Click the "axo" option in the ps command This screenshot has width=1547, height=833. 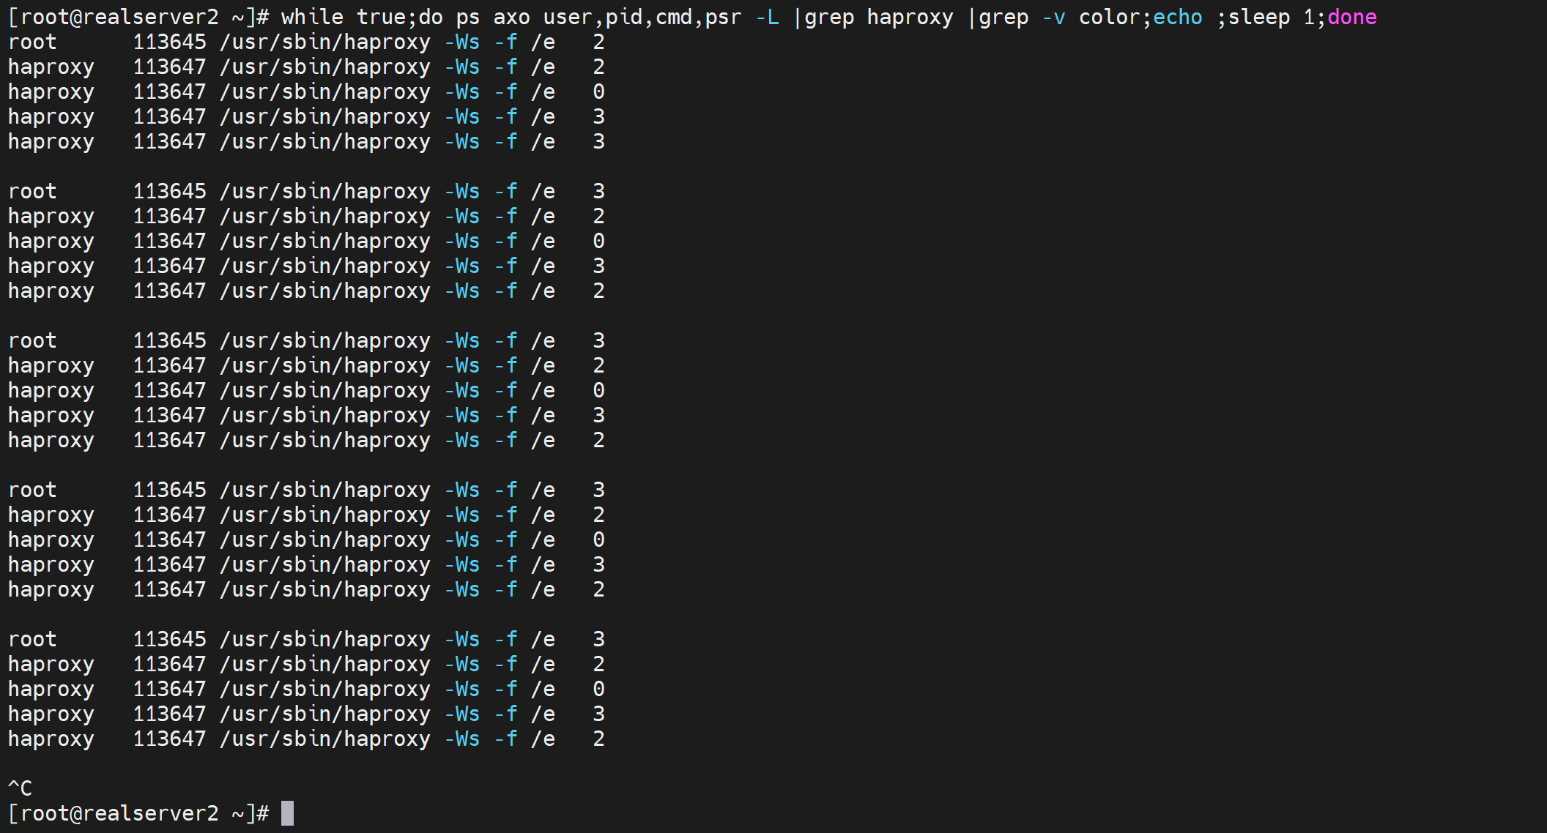[511, 17]
